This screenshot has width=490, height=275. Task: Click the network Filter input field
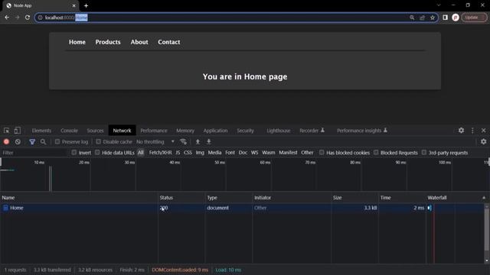coord(34,153)
